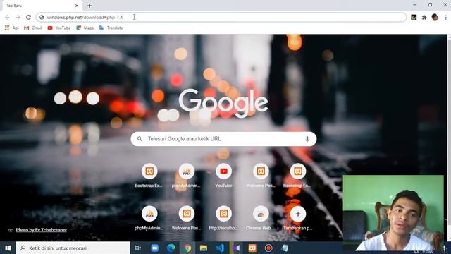Image resolution: width=451 pixels, height=254 pixels.
Task: Launch Microsoft Edge from the taskbar
Action: 171,248
